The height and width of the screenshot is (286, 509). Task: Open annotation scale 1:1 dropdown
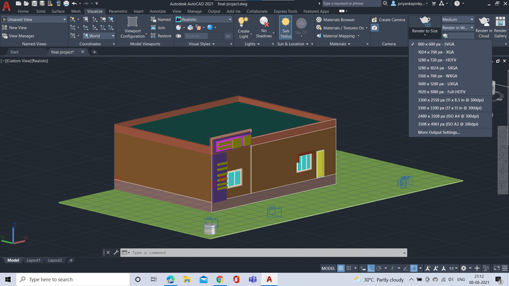pyautogui.click(x=453, y=268)
